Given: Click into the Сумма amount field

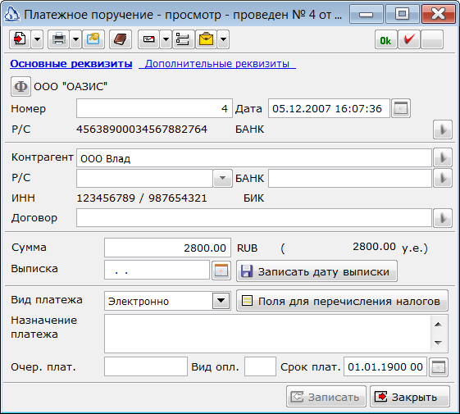Looking at the screenshot, I should (167, 248).
